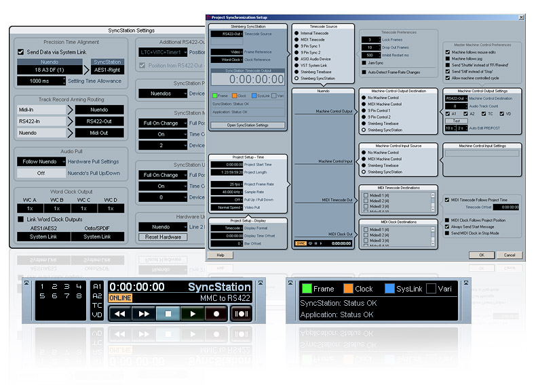
Task: Toggle Send MIDI Clock in Stop Mode
Action: coord(447,233)
